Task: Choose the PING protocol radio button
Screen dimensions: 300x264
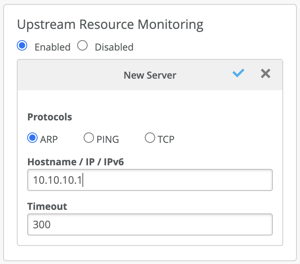Action: (x=89, y=138)
